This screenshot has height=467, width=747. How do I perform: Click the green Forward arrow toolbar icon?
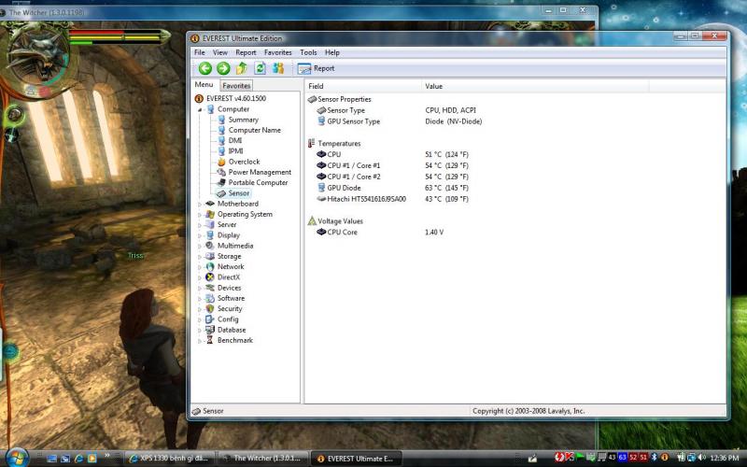(x=223, y=68)
